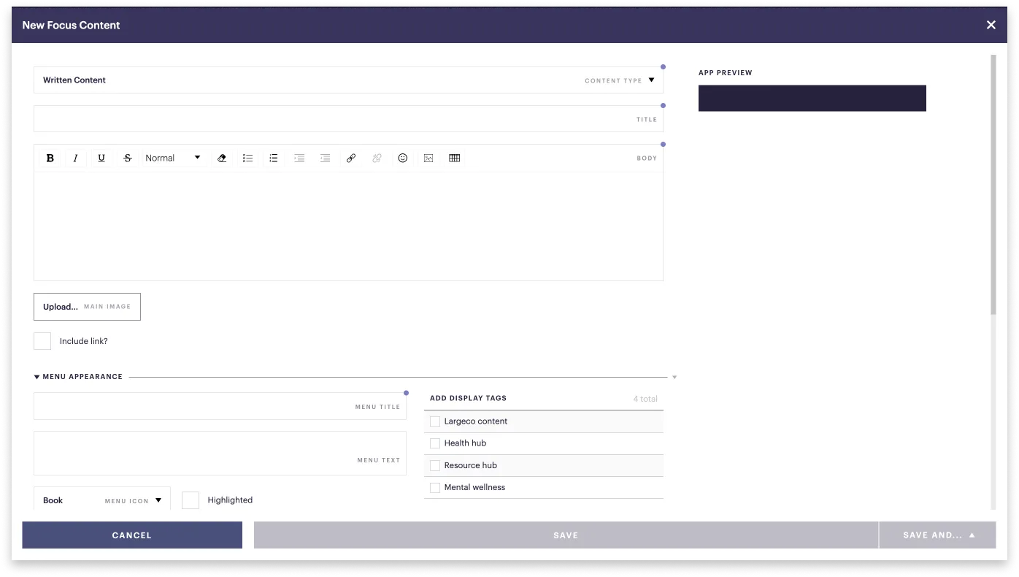Click the indent icon left of link icon
The image size is (1019, 577).
tap(326, 158)
